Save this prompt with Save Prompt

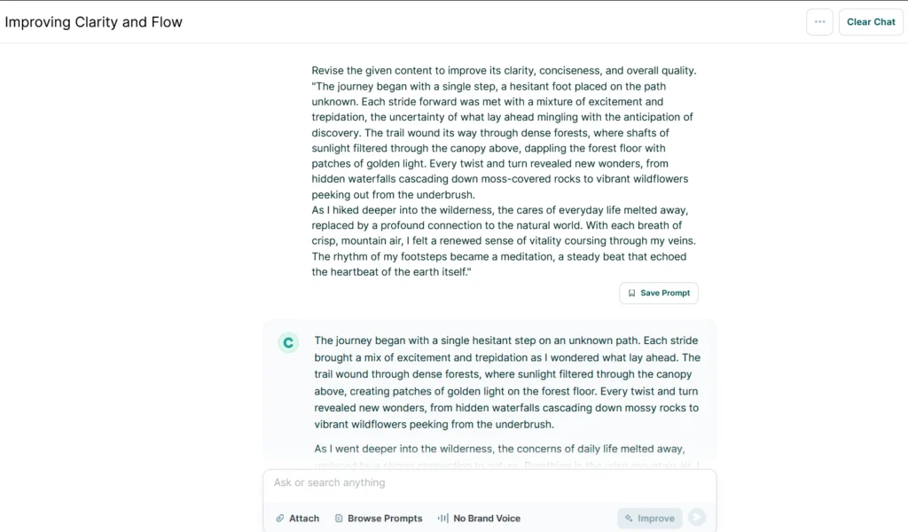point(658,293)
